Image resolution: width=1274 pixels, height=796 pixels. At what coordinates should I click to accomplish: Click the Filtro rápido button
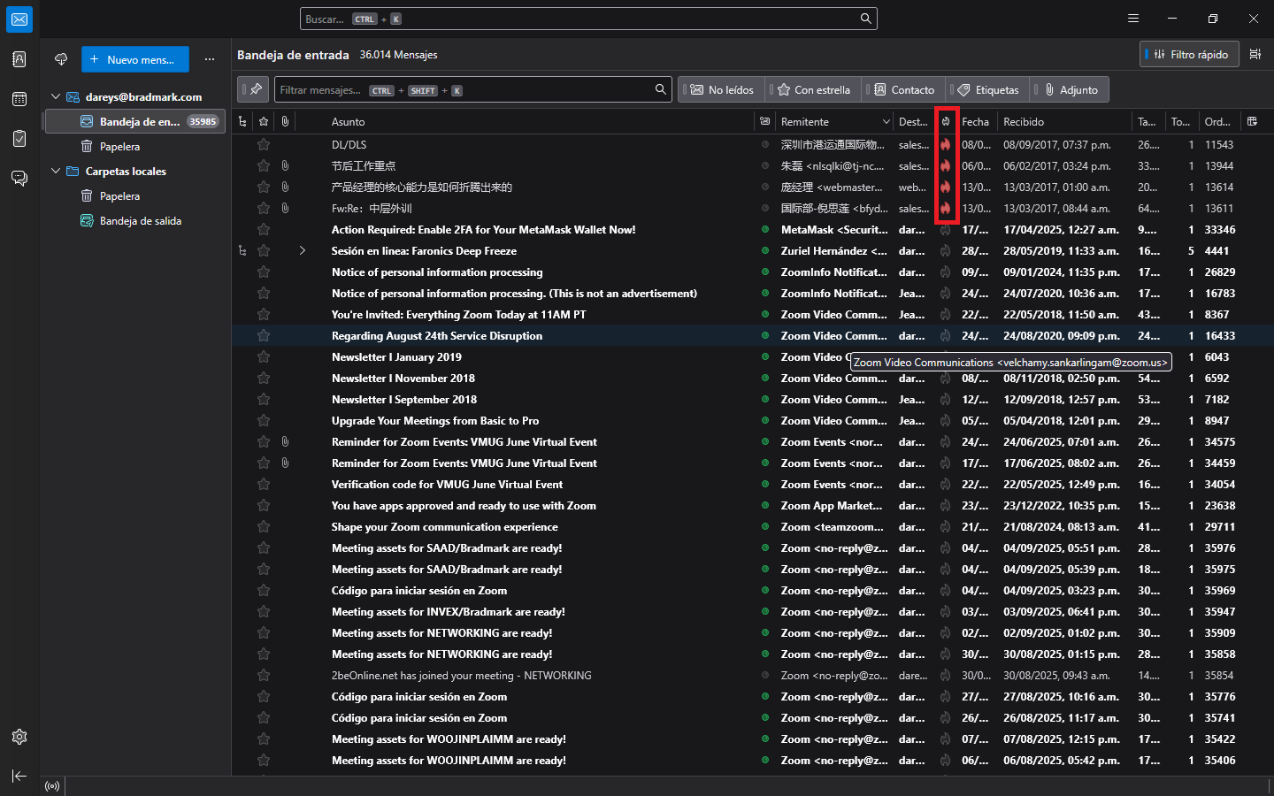[1189, 55]
